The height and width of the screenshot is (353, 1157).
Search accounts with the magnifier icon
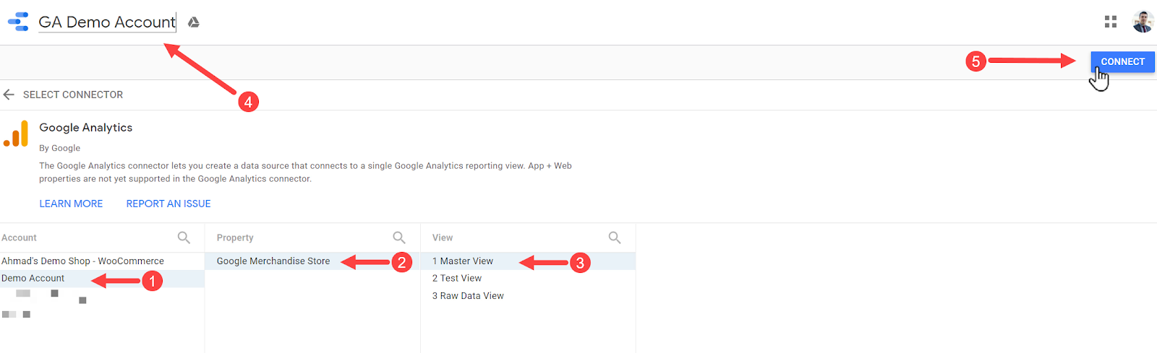(184, 237)
